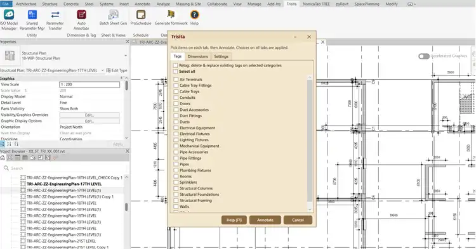Click the view icon beside 20TH LEVEL
476x249 pixels.
point(23,228)
